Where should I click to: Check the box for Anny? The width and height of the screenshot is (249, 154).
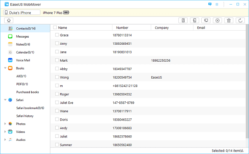coord(57,43)
